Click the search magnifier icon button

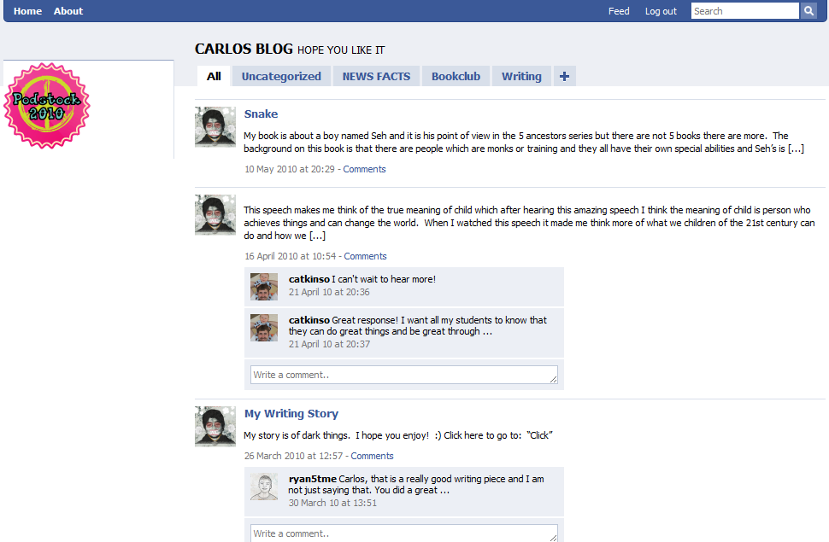[808, 10]
